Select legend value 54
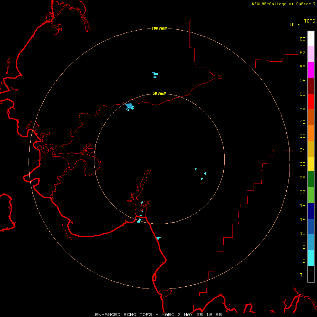The height and width of the screenshot is (317, 317). pos(303,80)
